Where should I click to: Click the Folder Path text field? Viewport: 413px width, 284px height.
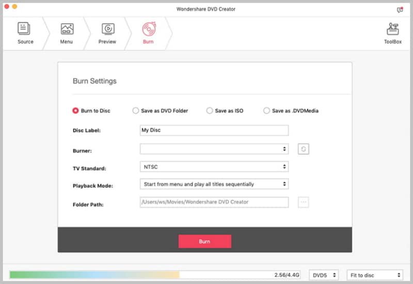point(214,202)
